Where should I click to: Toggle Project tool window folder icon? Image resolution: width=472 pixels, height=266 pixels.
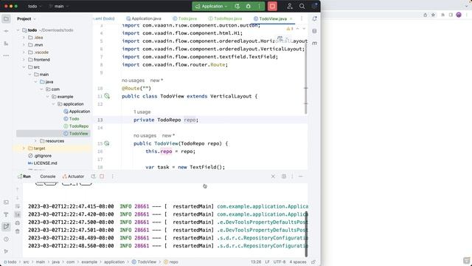click(6, 18)
